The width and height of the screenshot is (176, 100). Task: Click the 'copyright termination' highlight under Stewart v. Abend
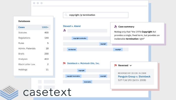click(80, 38)
